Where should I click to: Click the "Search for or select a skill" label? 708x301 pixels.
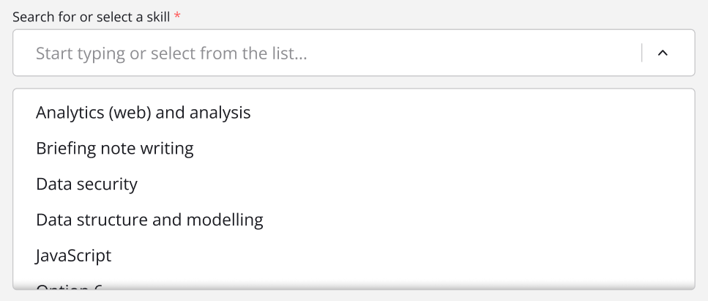pyautogui.click(x=91, y=17)
